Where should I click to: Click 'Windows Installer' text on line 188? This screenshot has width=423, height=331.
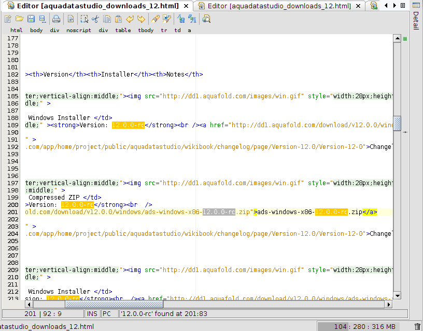click(59, 118)
